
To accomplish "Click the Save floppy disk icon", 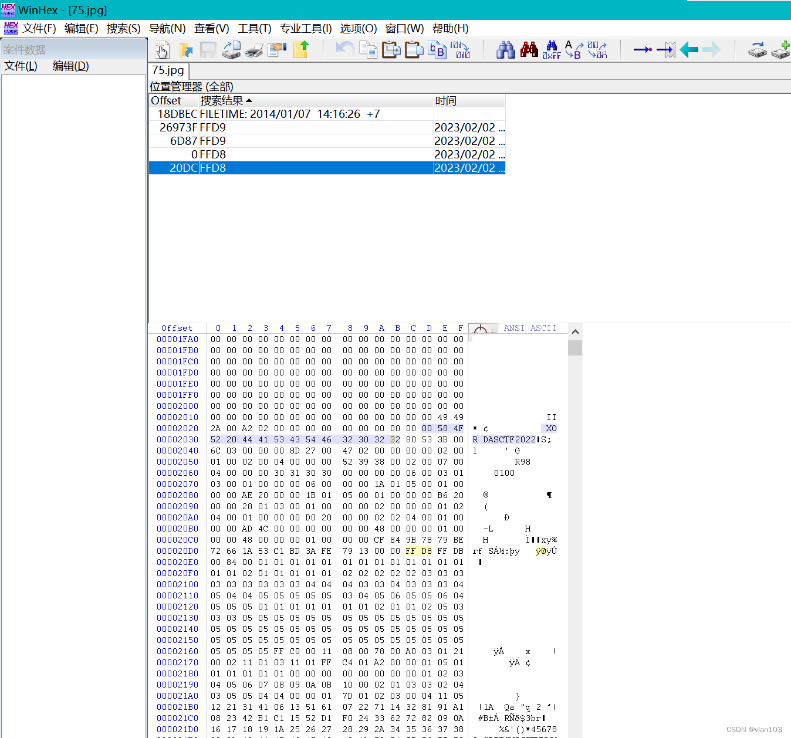I will click(x=208, y=50).
